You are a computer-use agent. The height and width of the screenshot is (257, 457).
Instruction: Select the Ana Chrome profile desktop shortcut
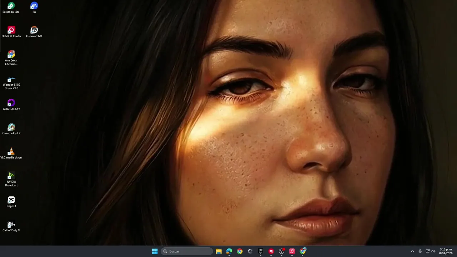click(x=11, y=58)
